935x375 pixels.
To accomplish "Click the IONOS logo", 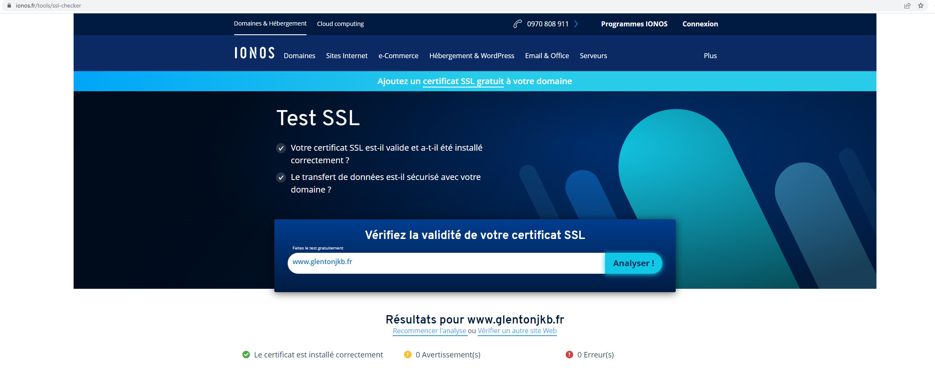I will tap(254, 53).
